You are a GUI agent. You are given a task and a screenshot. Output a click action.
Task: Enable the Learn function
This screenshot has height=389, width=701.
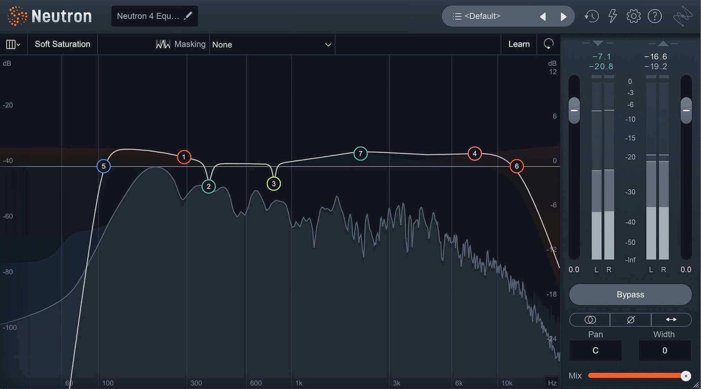point(519,44)
